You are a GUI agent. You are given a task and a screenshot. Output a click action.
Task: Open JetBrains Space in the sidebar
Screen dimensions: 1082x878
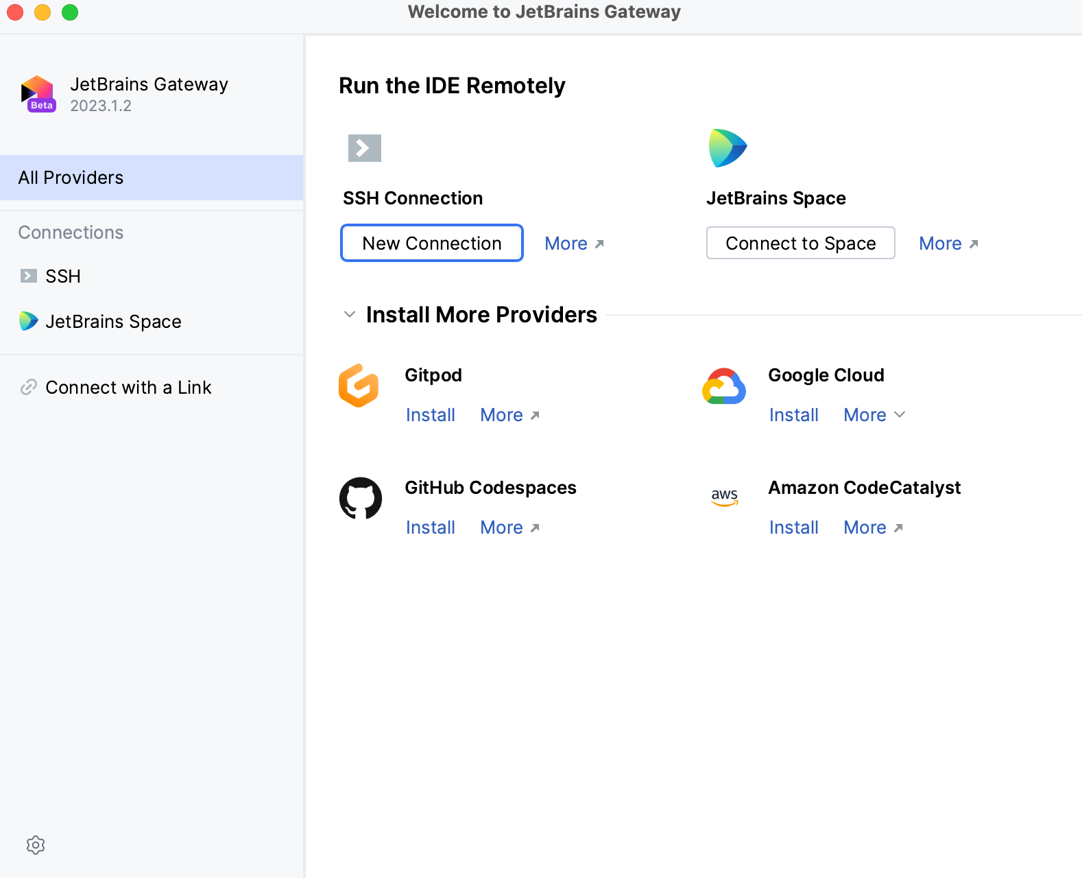coord(152,321)
